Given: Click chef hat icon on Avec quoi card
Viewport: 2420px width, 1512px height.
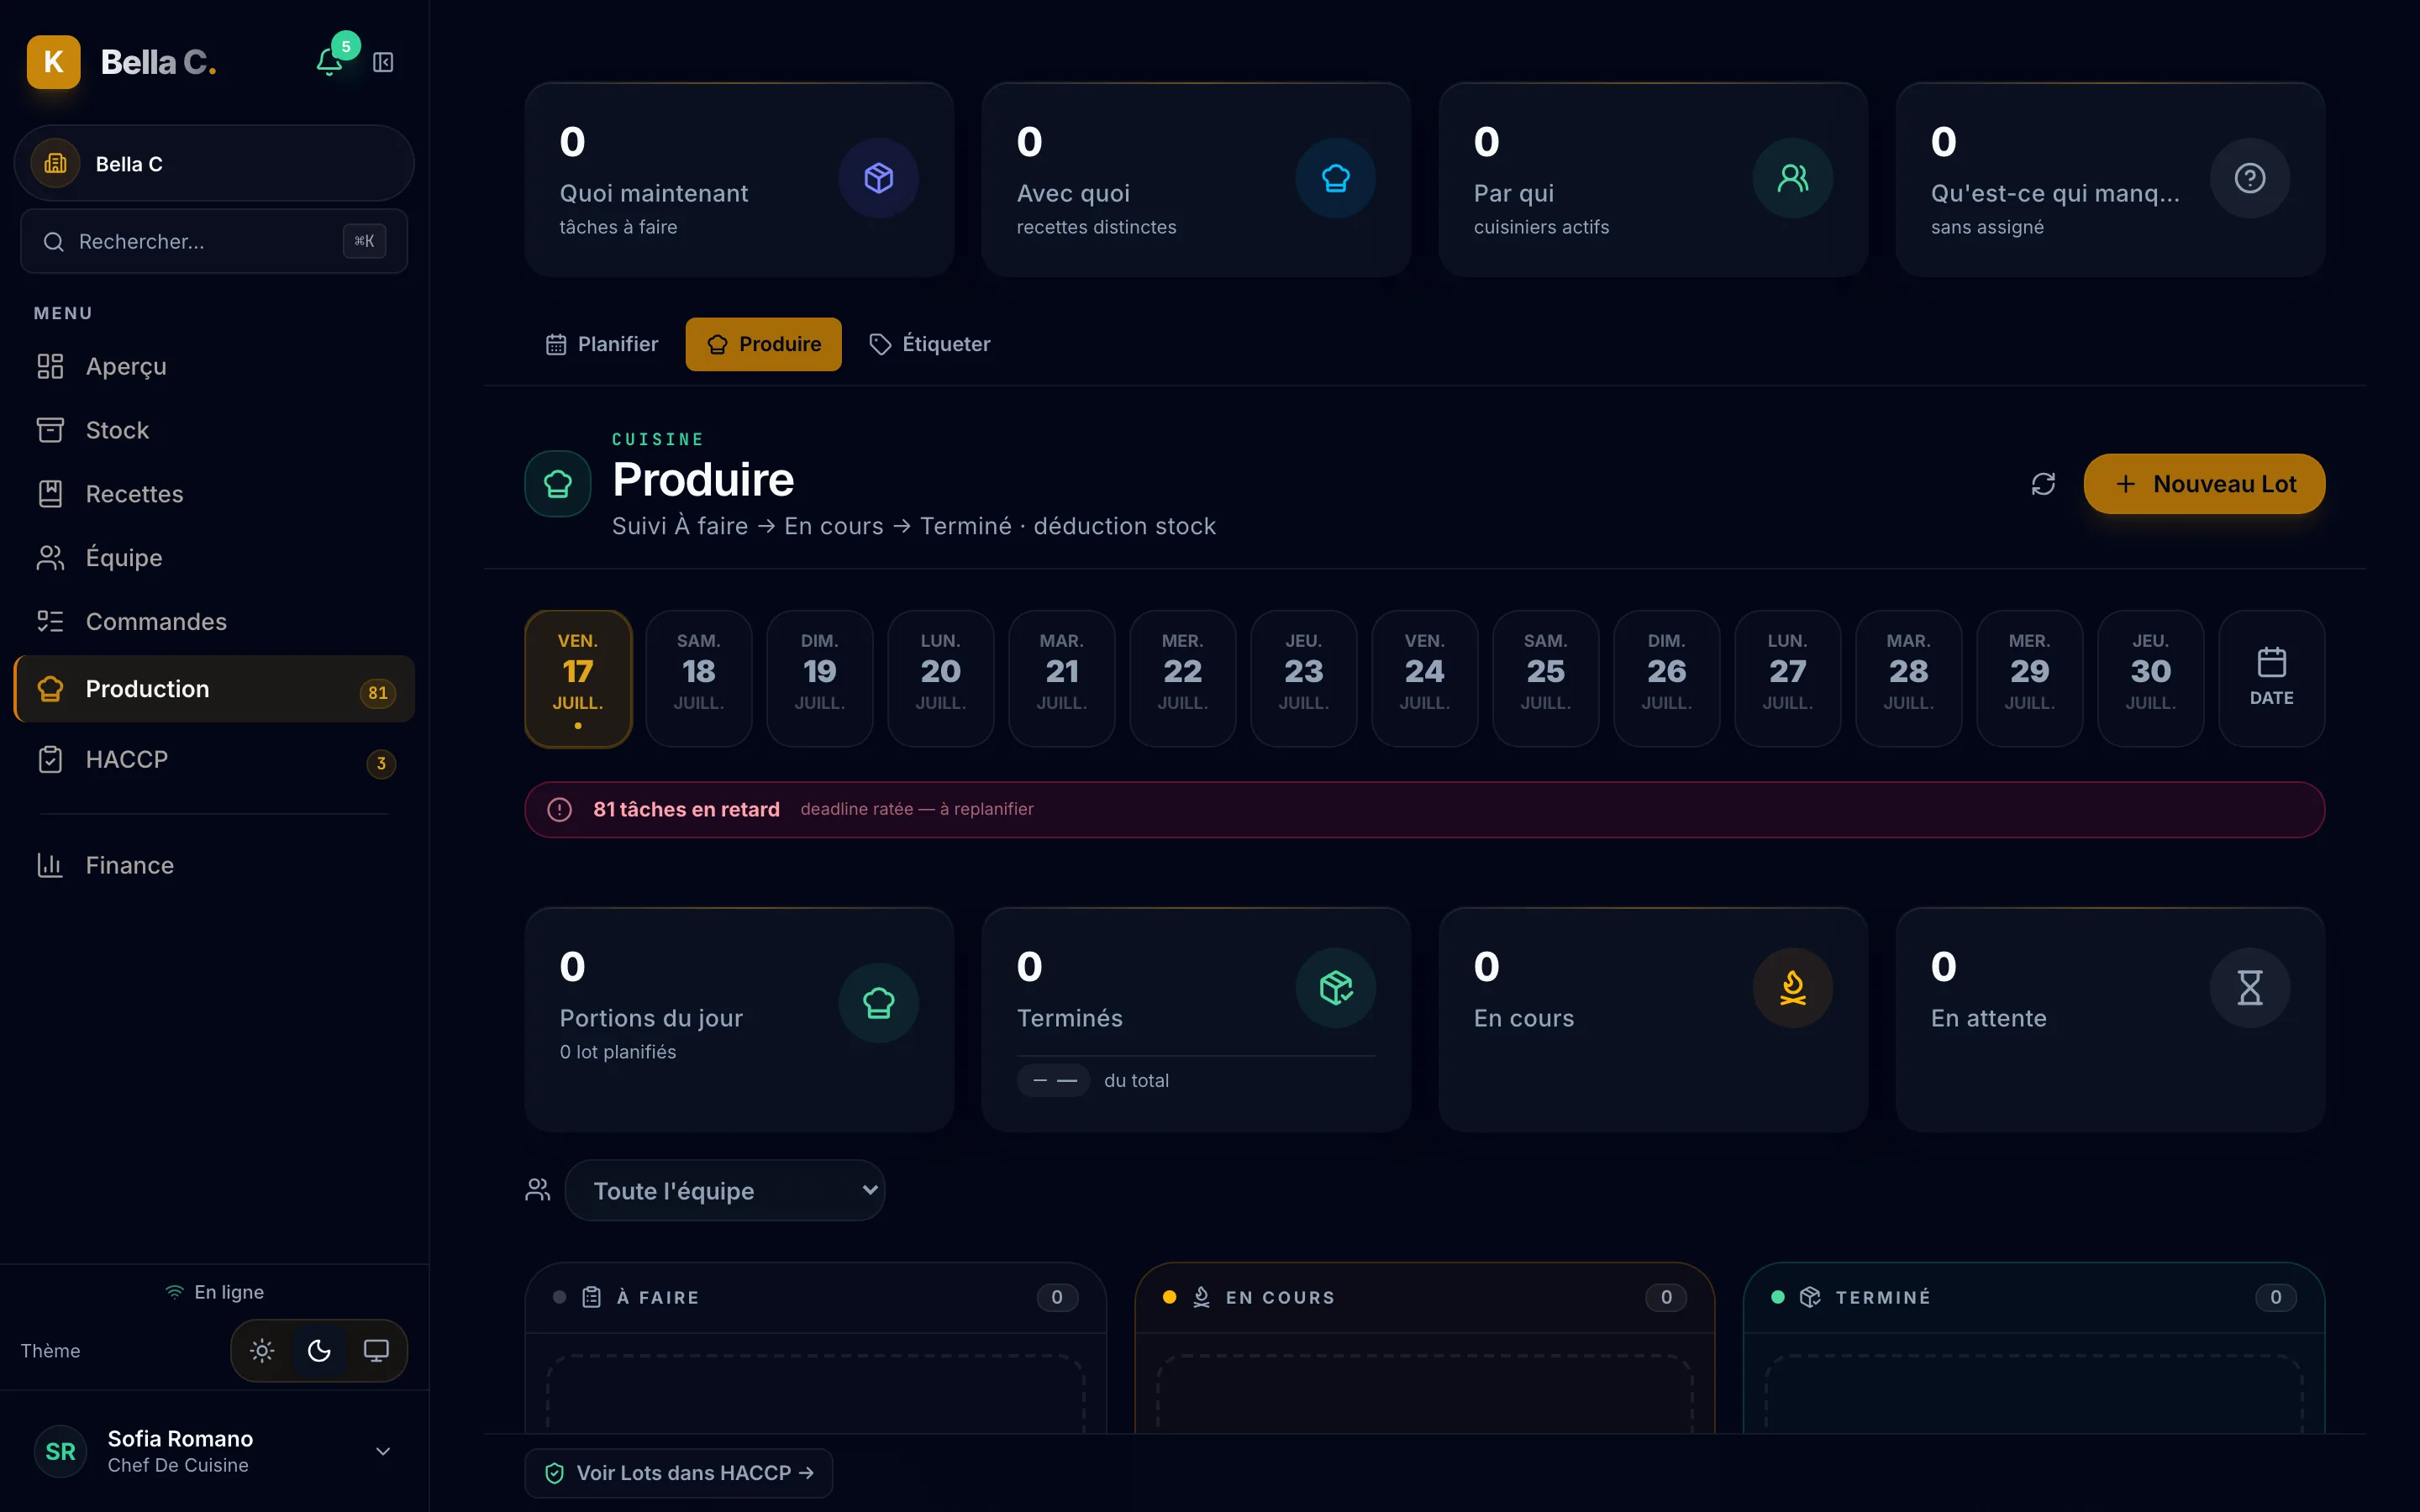Looking at the screenshot, I should [1335, 178].
